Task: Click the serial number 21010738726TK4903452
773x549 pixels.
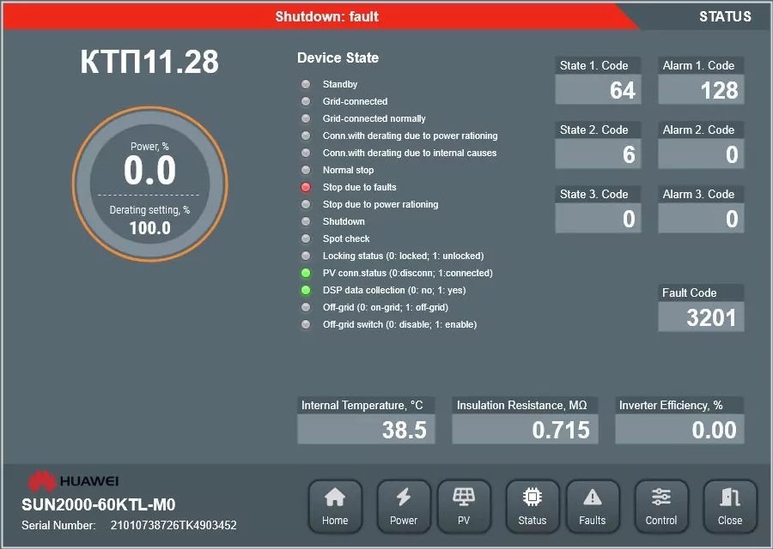Action: 173,525
